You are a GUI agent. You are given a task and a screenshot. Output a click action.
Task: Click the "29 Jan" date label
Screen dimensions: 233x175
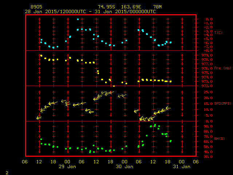(67, 167)
